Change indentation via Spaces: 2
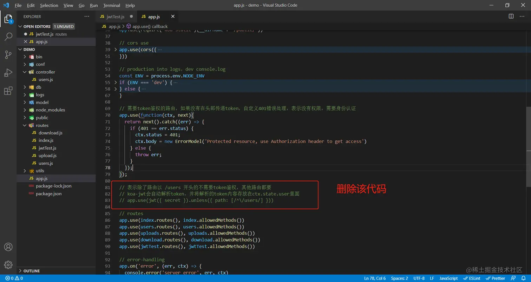The width and height of the screenshot is (531, 282). click(x=400, y=278)
